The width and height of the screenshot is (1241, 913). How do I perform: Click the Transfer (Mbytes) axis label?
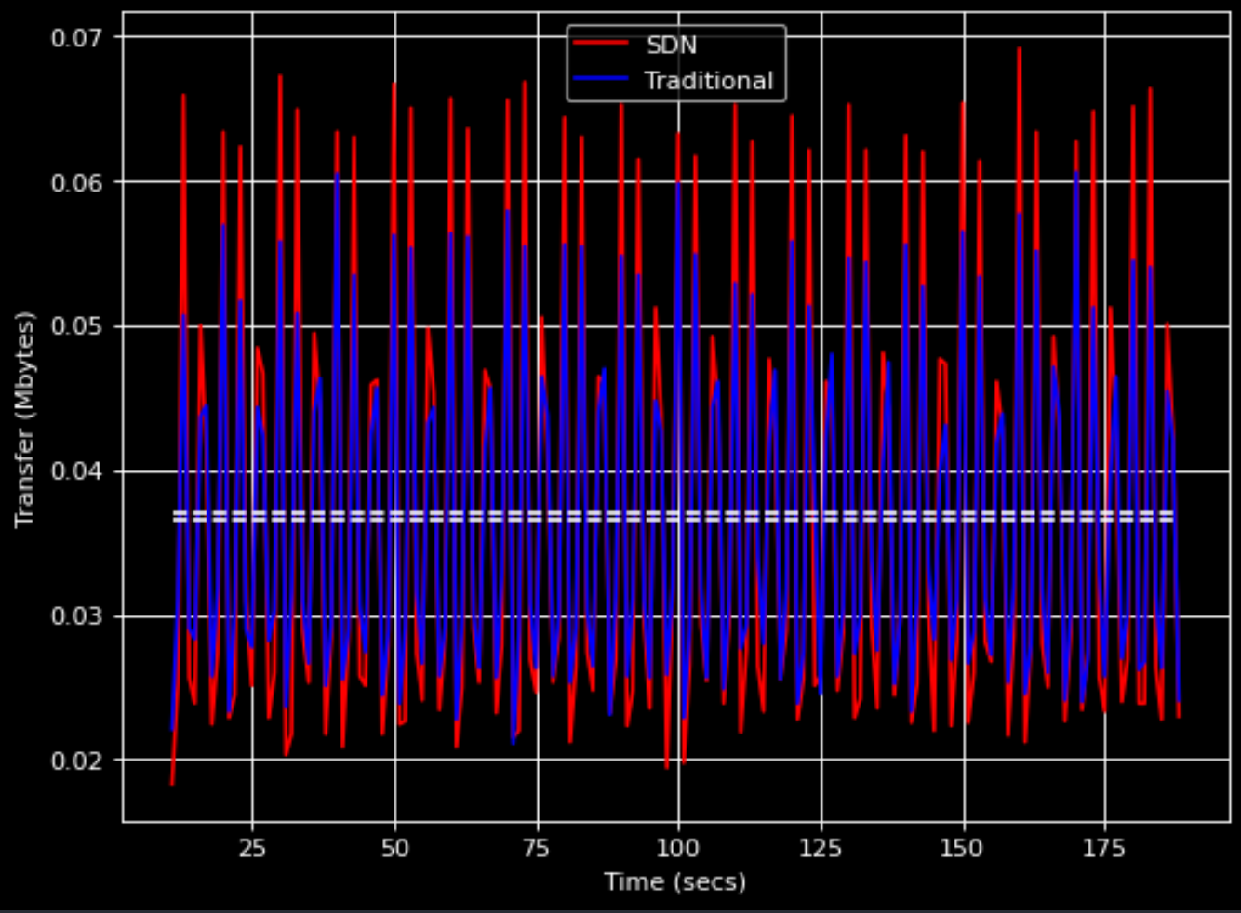point(25,420)
